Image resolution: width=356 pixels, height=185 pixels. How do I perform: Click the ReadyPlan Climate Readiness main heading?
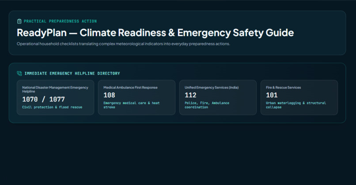155,33
